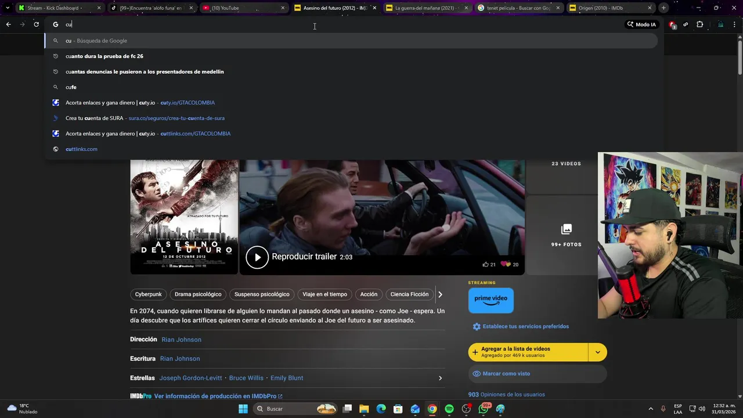
Task: Select the Acción genre chip
Action: coord(369,294)
